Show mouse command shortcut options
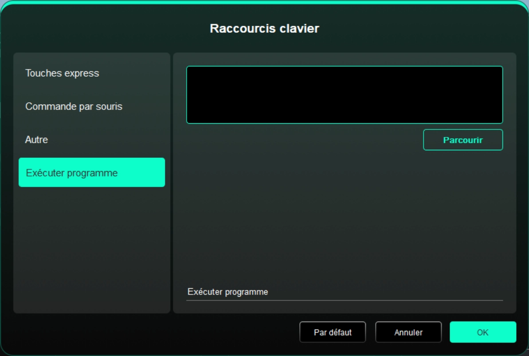The height and width of the screenshot is (356, 529). pyautogui.click(x=74, y=106)
